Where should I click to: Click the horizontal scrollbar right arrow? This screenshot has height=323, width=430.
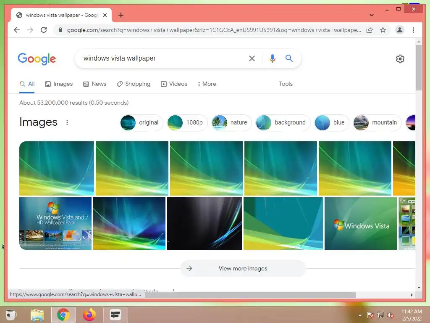(412, 295)
